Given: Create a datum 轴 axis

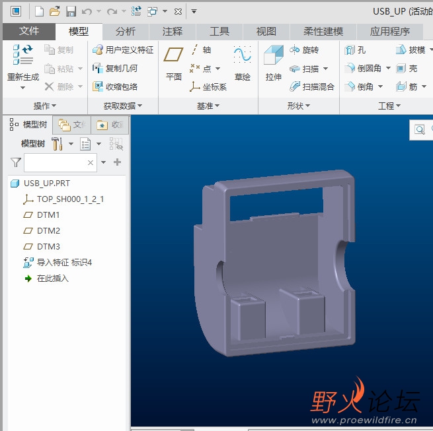Looking at the screenshot, I should (x=202, y=50).
